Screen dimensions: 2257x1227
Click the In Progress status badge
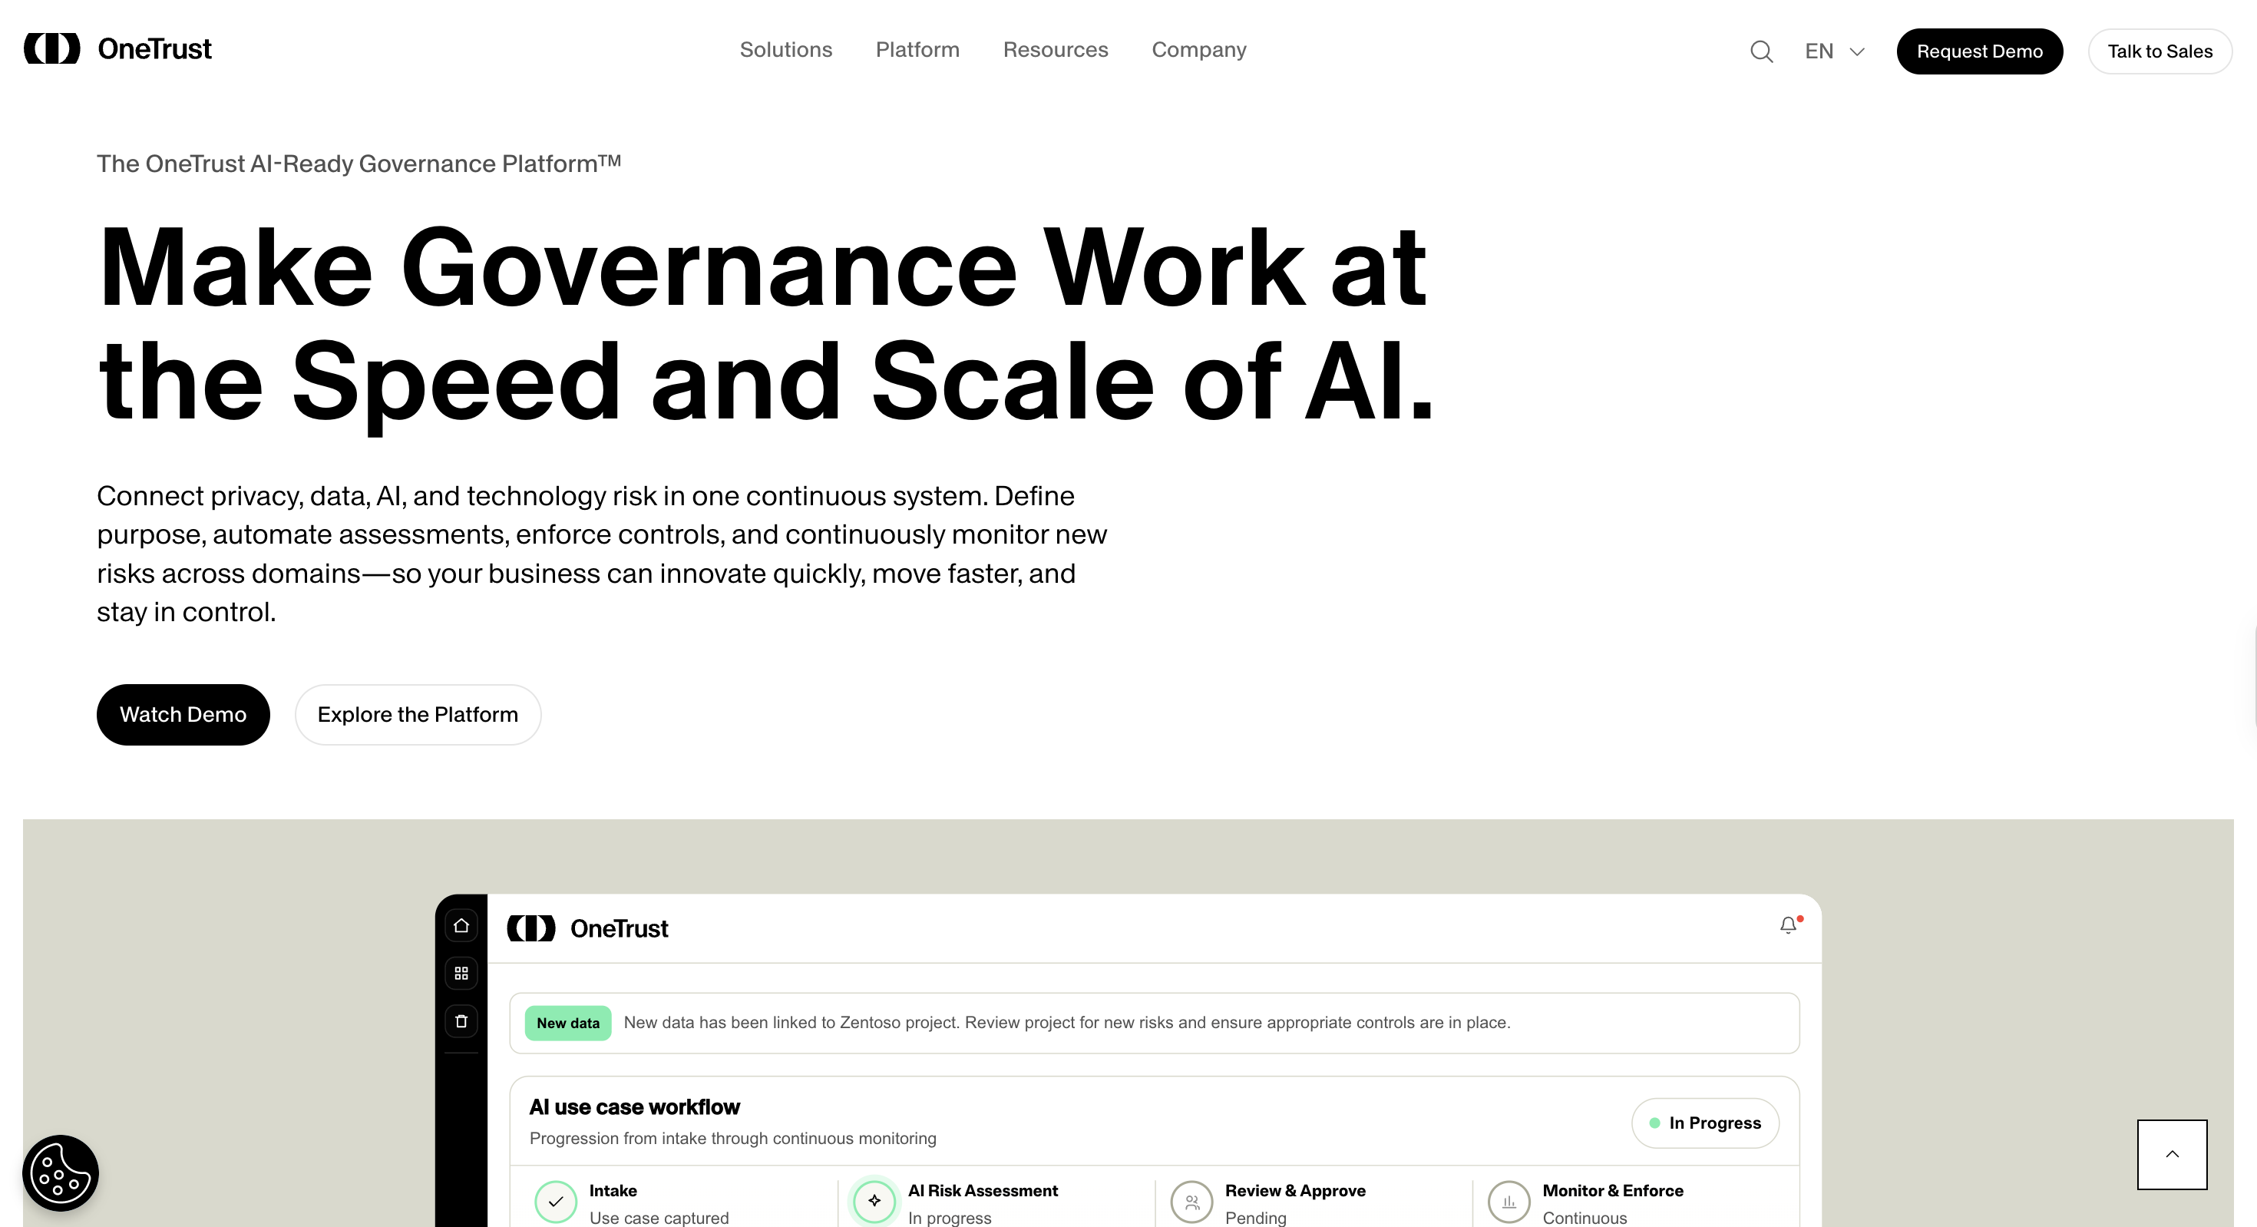[x=1705, y=1123]
